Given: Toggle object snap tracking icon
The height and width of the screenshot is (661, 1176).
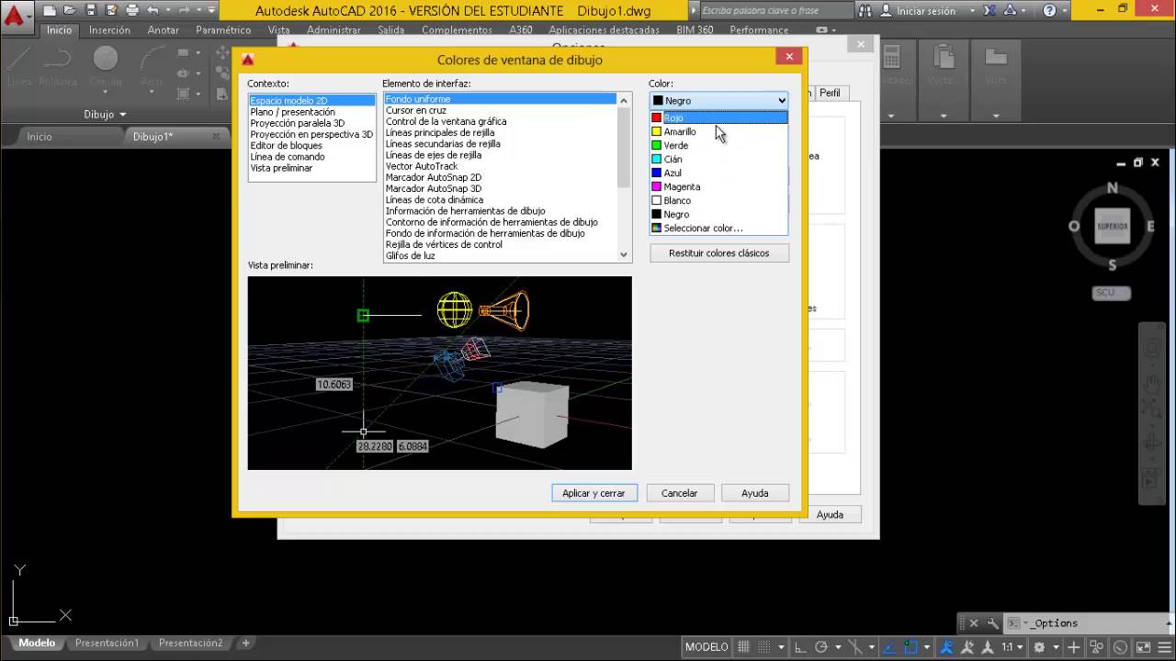Looking at the screenshot, I should (890, 647).
